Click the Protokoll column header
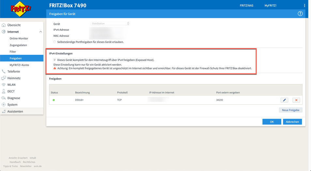This screenshot has height=171, width=311. tap(122, 93)
